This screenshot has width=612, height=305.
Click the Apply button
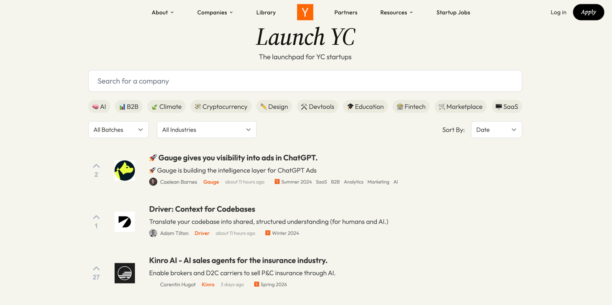588,12
